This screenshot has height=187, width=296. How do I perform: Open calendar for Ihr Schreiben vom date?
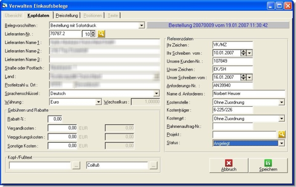point(249,53)
